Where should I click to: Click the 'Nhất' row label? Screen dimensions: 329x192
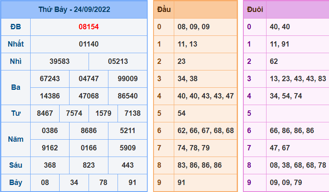pos(16,44)
